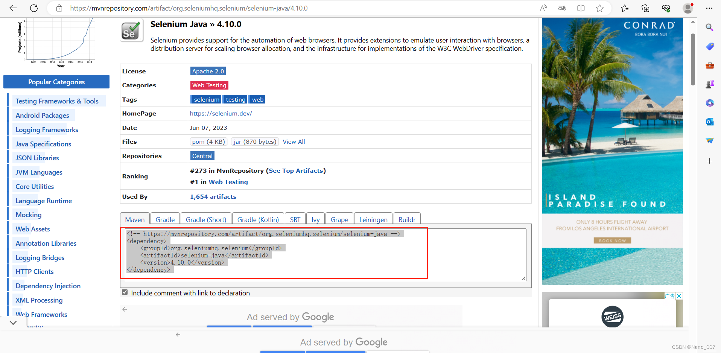Open Drop in the Edge sidebar
Image resolution: width=721 pixels, height=353 pixels.
[710, 140]
